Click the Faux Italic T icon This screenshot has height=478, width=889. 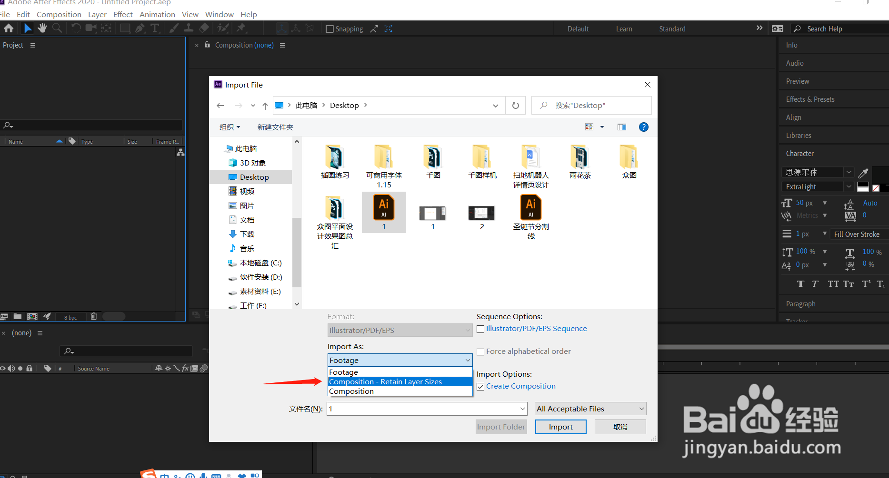tap(815, 284)
